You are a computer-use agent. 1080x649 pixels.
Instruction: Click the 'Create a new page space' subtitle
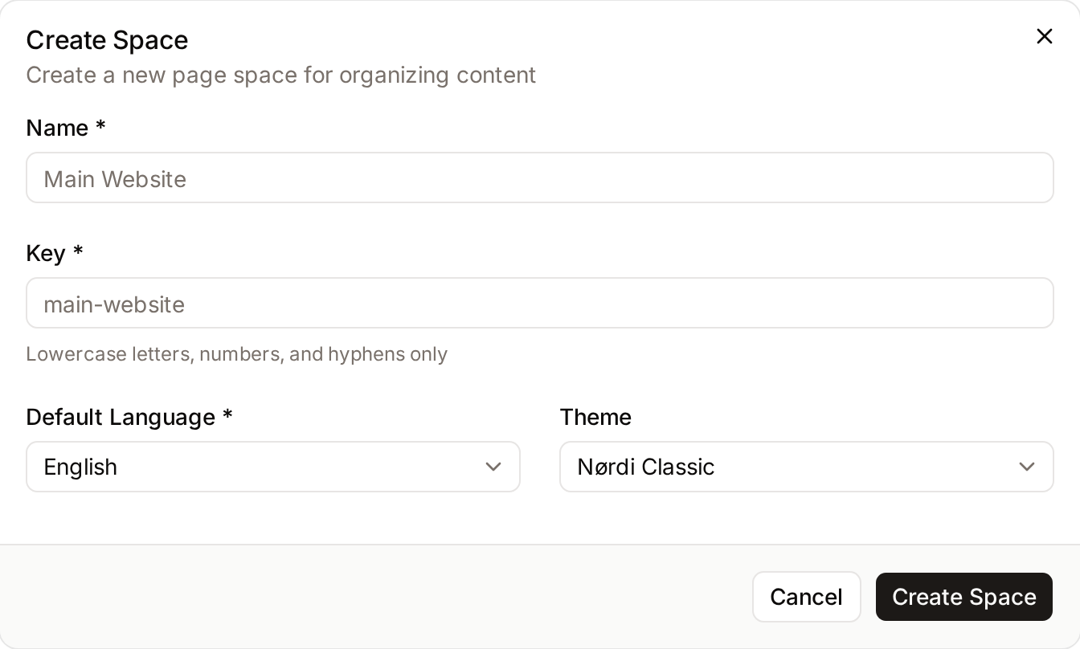(x=281, y=76)
